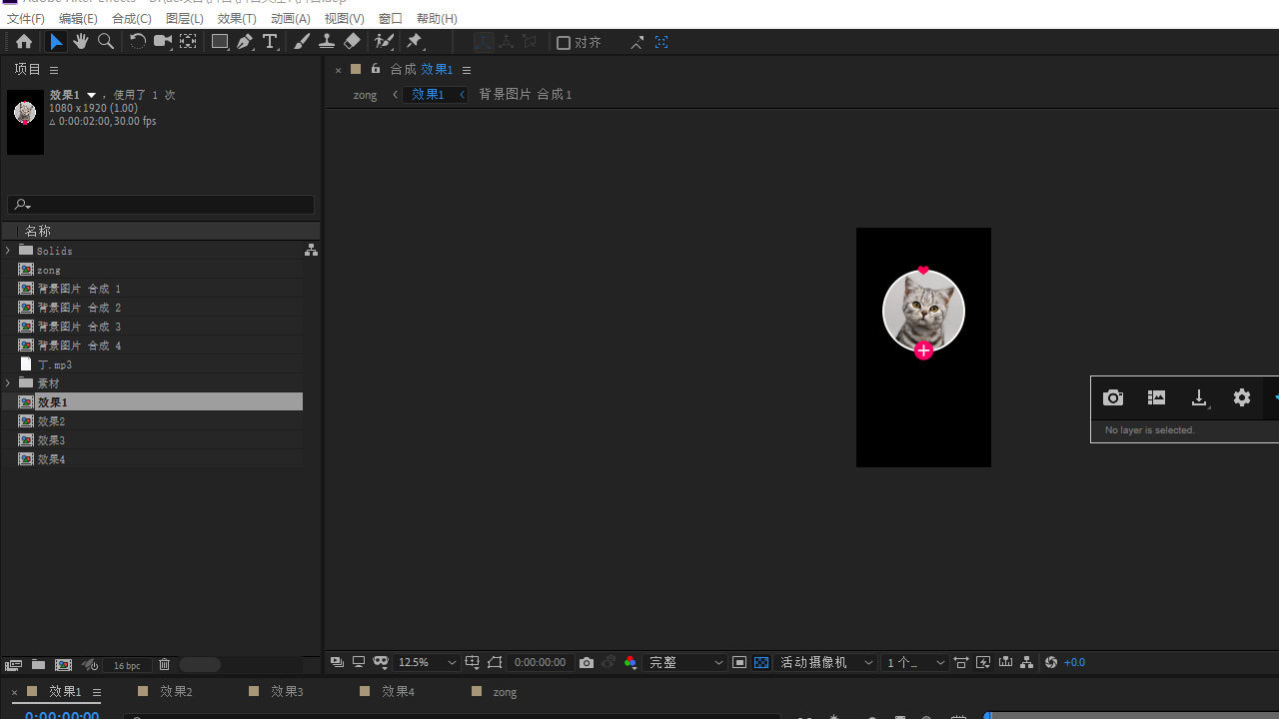Expand the Solids folder
Screen dimensions: 1279x719
(x=8, y=250)
